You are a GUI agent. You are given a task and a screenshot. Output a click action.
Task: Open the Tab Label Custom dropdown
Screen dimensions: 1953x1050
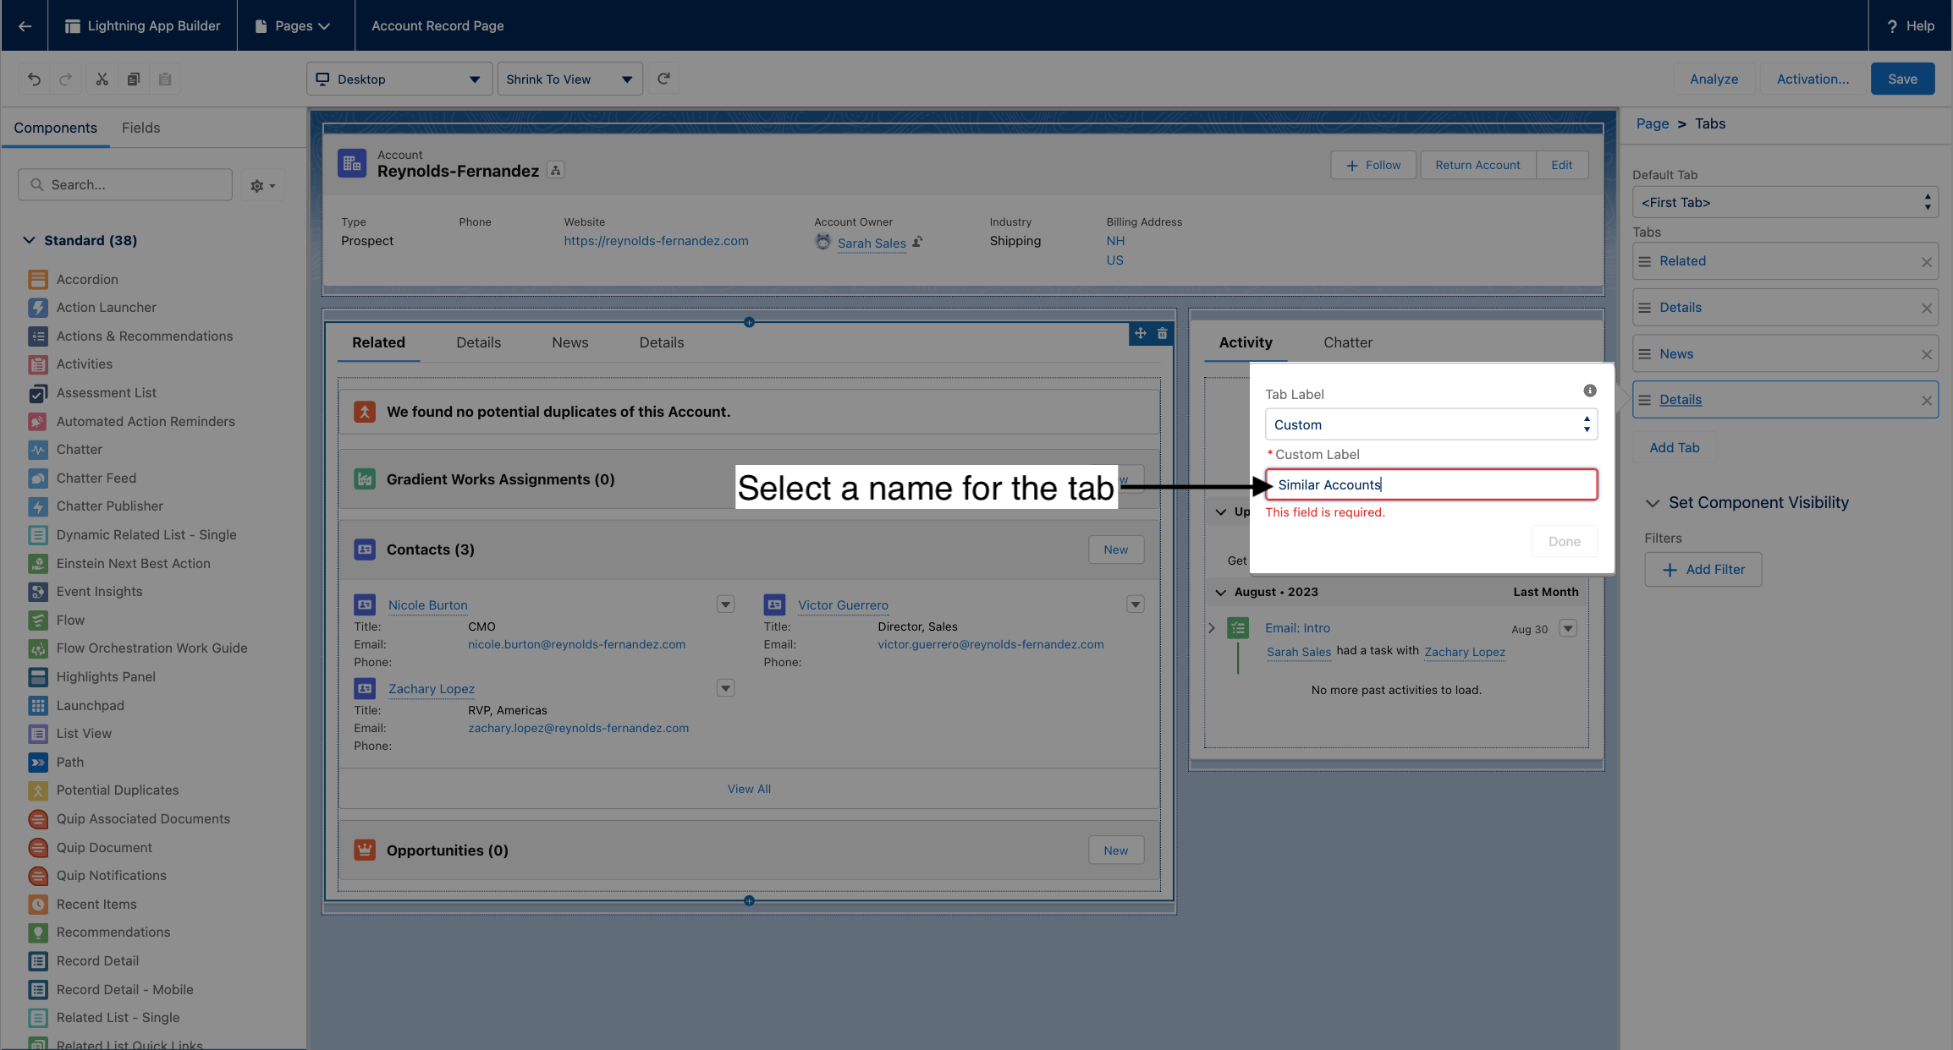1430,424
